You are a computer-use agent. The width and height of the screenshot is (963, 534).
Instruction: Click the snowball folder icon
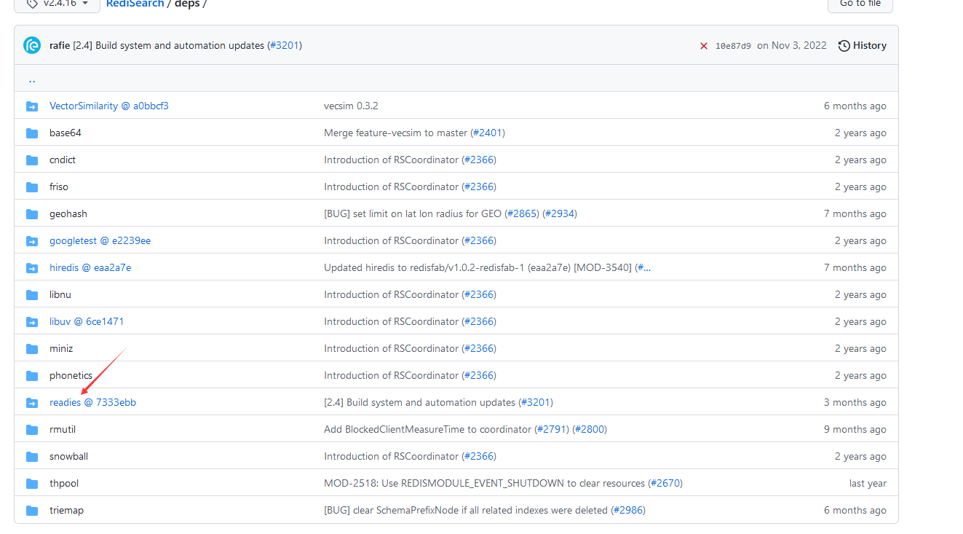click(x=32, y=457)
